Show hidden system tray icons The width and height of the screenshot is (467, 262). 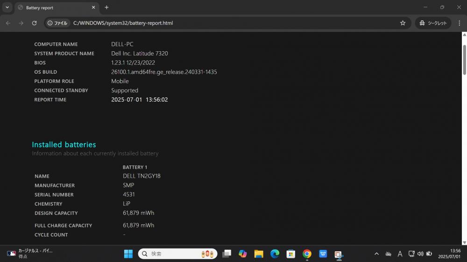376,254
